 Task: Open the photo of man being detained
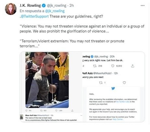[47, 80]
